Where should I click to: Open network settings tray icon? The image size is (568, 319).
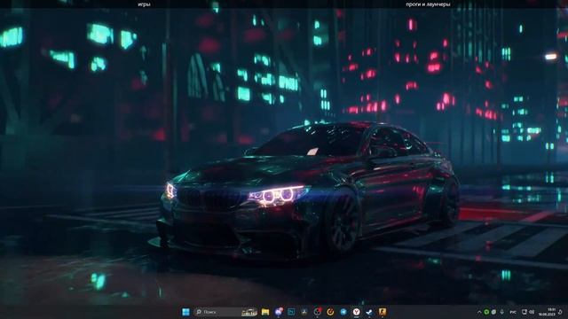tap(525, 312)
